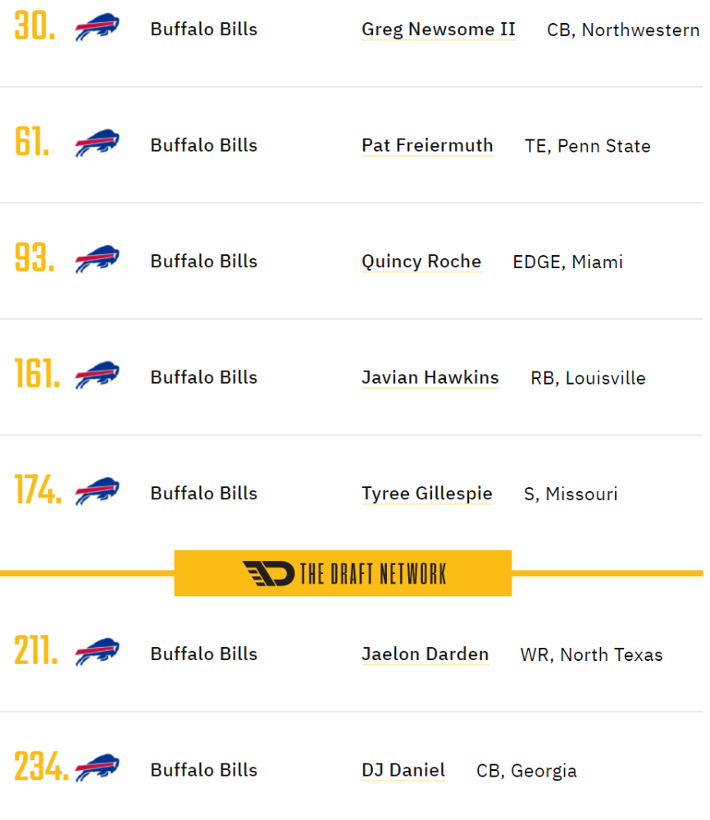Viewport: 710px width, 820px height.
Task: Click pick number 234
Action: [42, 768]
